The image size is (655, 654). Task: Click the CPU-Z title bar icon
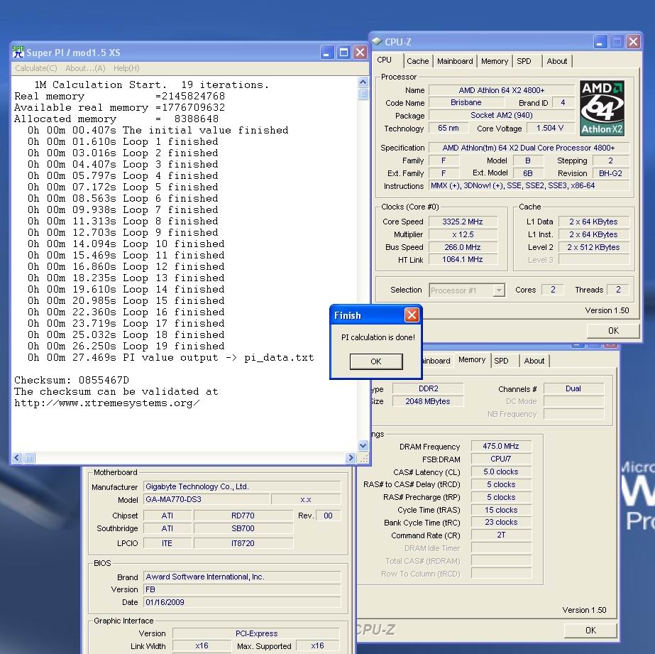[x=378, y=41]
